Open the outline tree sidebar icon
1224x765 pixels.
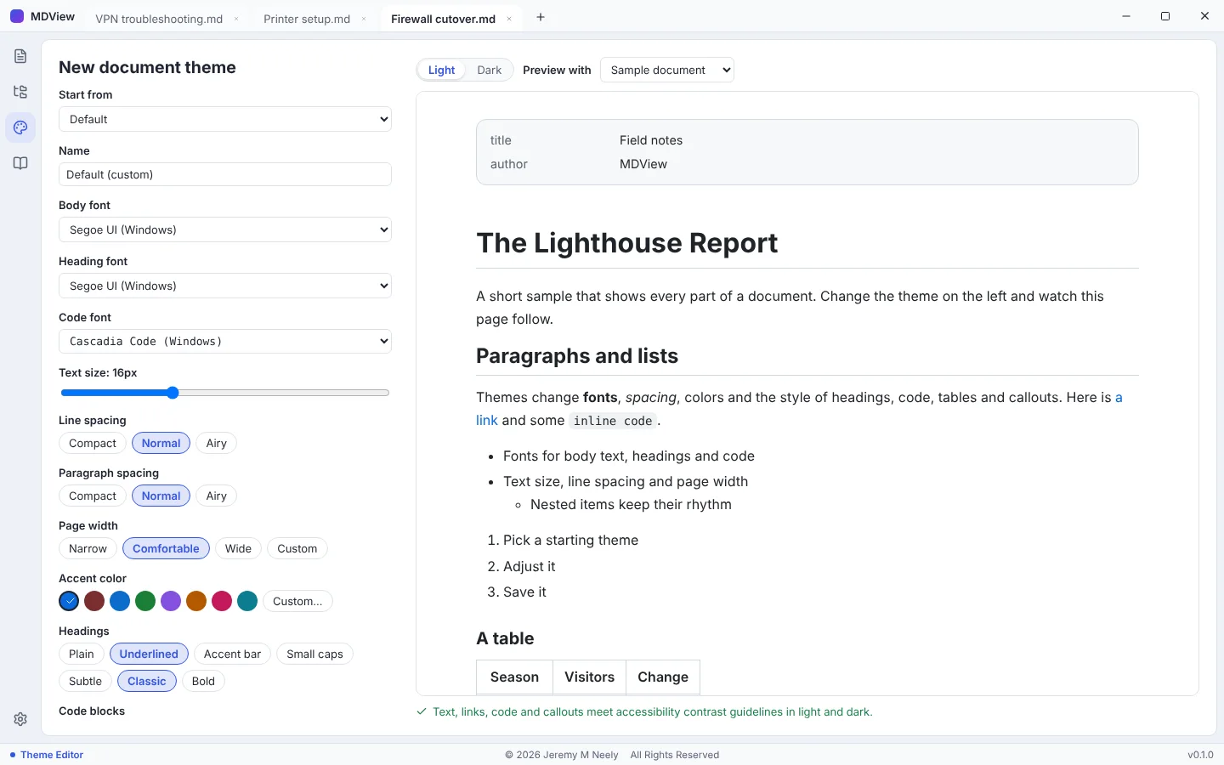(x=20, y=92)
